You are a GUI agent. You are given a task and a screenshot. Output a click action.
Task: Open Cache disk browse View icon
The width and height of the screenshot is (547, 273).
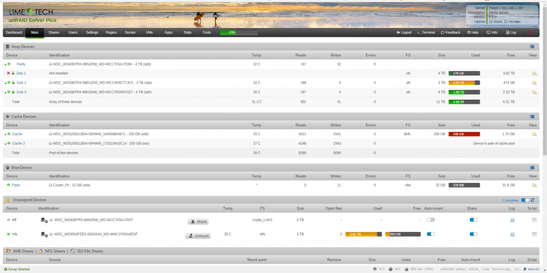point(534,134)
